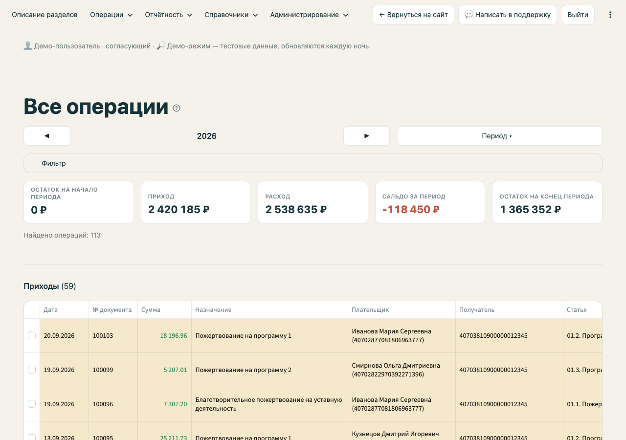The width and height of the screenshot is (626, 440).
Task: Go to next year with right arrow
Action: [x=366, y=136]
